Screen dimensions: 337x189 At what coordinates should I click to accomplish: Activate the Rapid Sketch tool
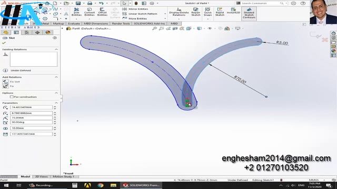[x=220, y=12]
